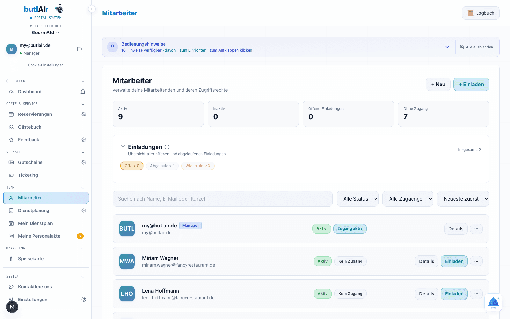510x319 pixels.
Task: Collapse the Gäste & Service section
Action: click(x=83, y=104)
